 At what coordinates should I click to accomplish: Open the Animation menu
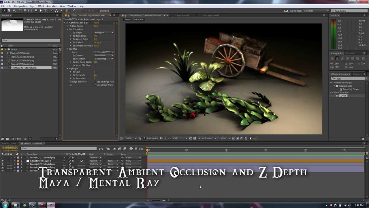pyautogui.click(x=52, y=6)
